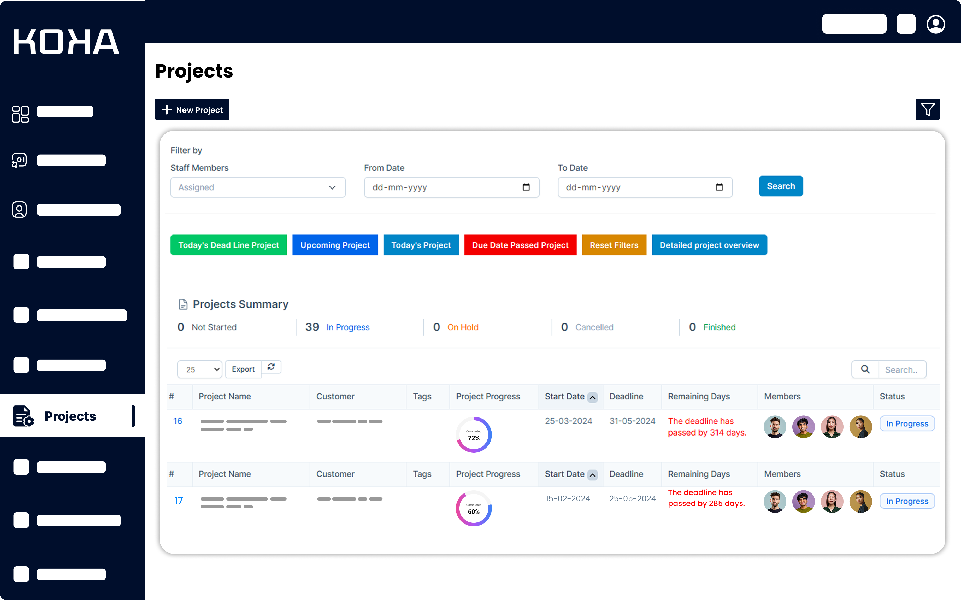The width and height of the screenshot is (961, 600).
Task: Click the filter funnel icon
Action: (927, 109)
